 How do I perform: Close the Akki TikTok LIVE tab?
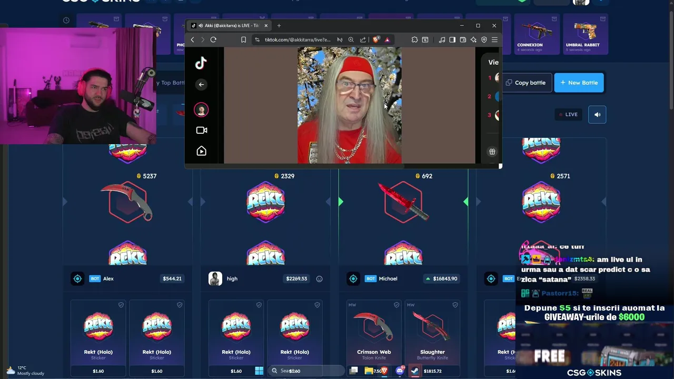[266, 25]
